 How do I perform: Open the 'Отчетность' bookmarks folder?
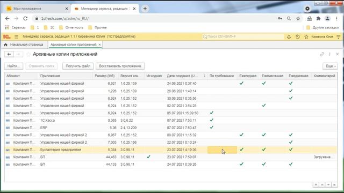click(71, 27)
